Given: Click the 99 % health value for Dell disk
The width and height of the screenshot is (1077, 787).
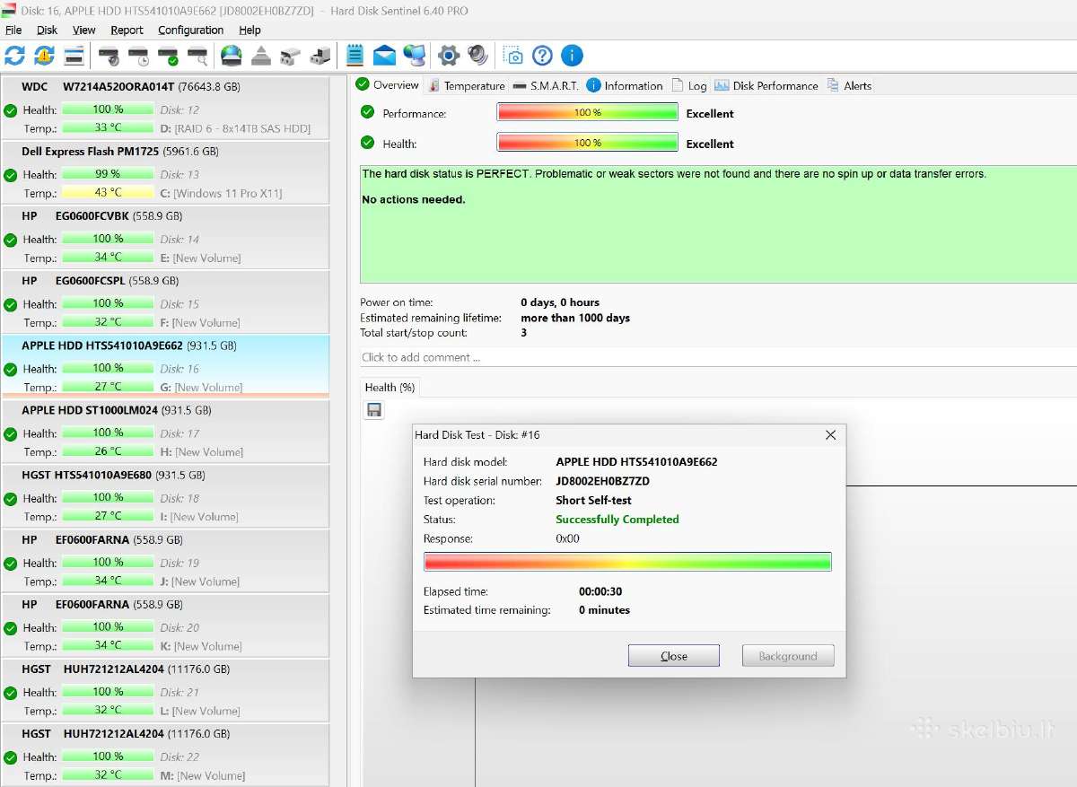Looking at the screenshot, I should coord(108,174).
